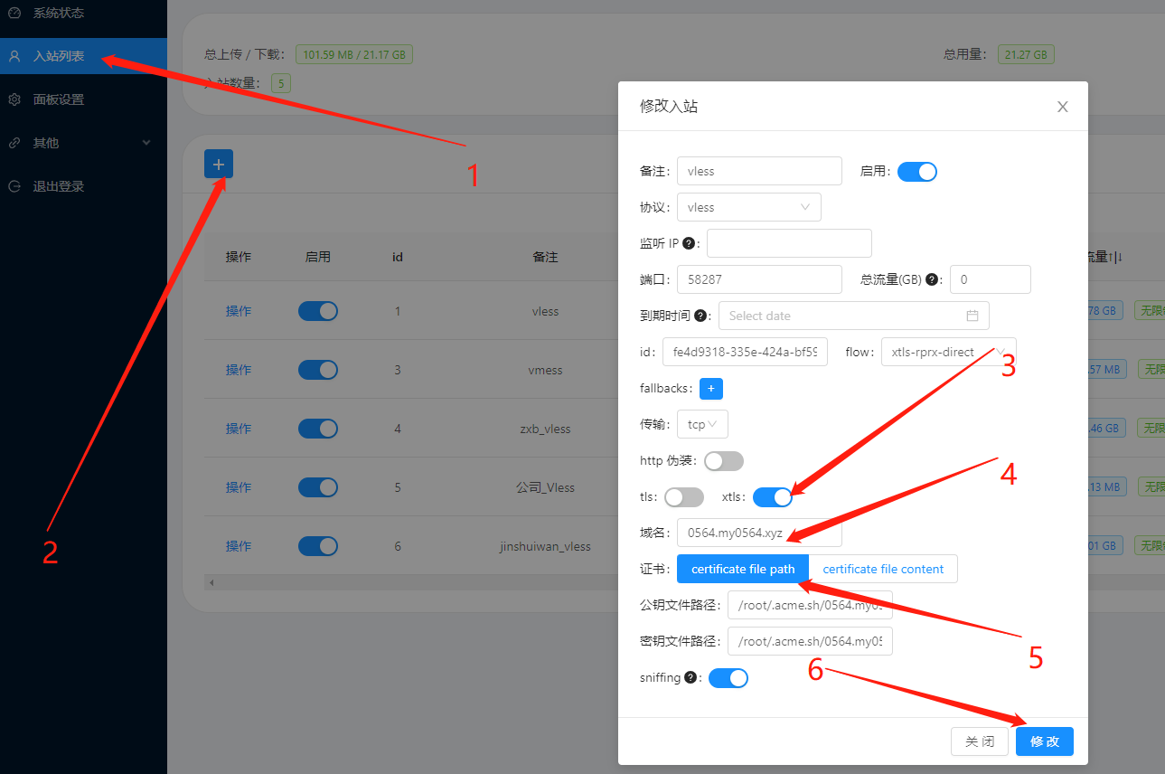Switch to the certificate file content tab
Image resolution: width=1165 pixels, height=774 pixels.
coord(884,568)
